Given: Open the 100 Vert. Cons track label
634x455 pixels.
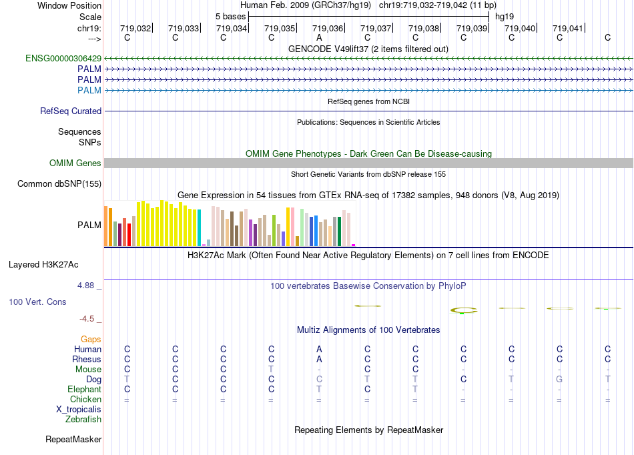Looking at the screenshot, I should 37,302.
